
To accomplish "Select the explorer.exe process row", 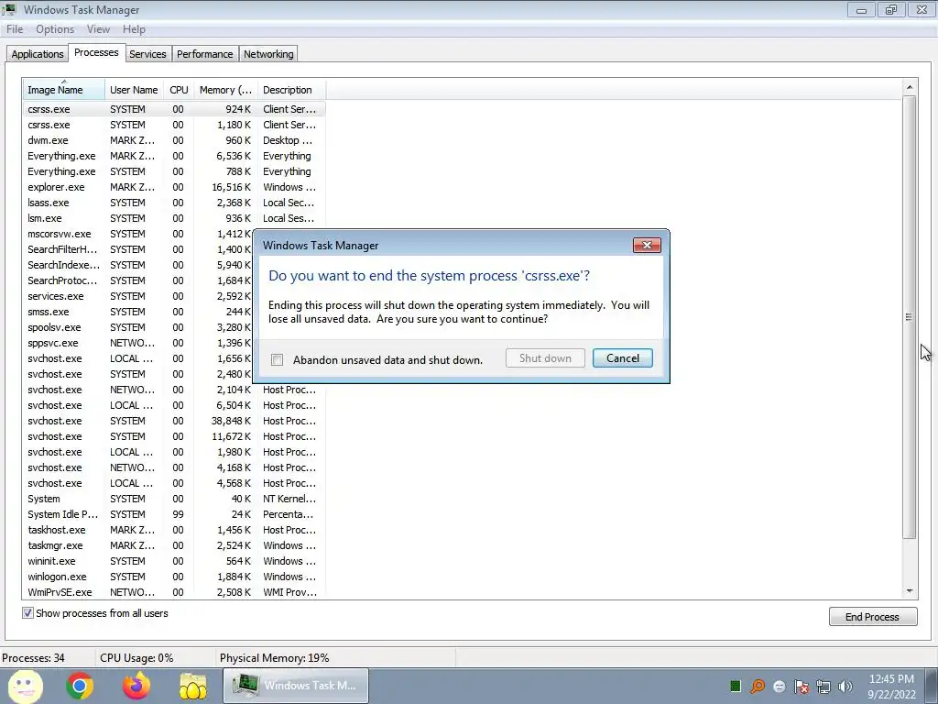I will tap(174, 187).
